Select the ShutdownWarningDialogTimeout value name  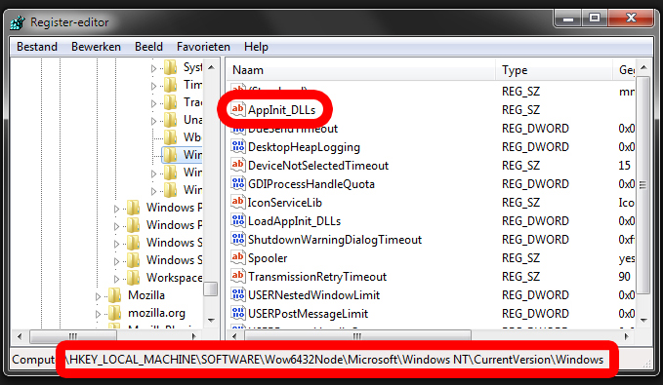[x=335, y=240]
